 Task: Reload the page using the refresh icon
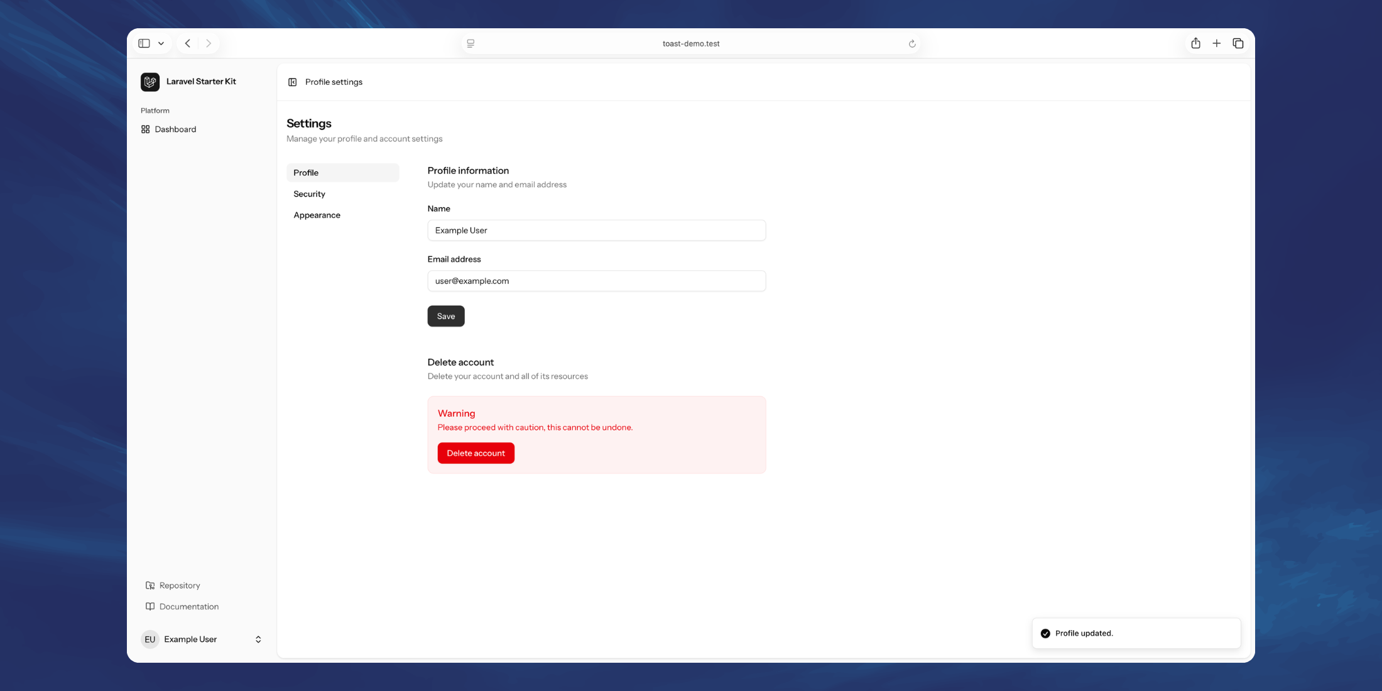(x=912, y=43)
